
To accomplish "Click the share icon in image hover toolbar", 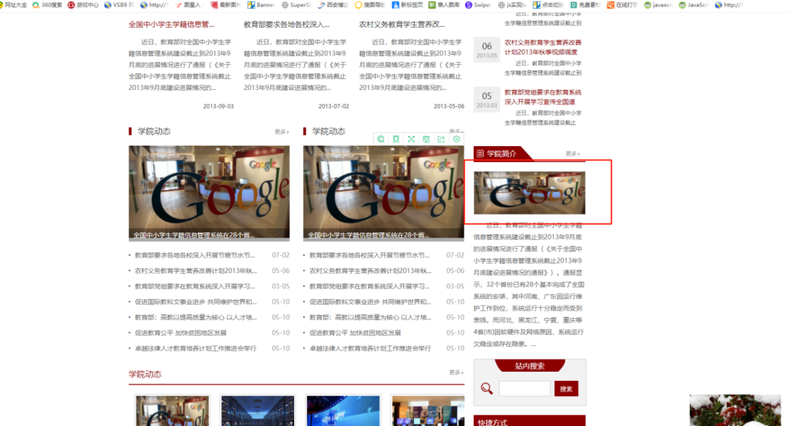I will tap(441, 139).
